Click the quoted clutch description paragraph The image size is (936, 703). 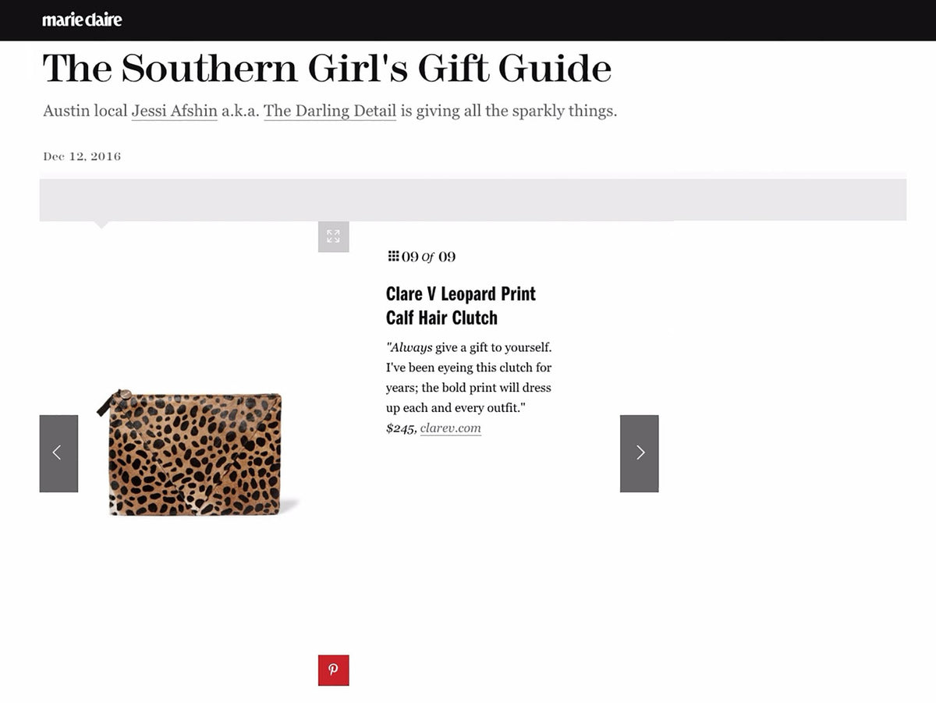coord(469,378)
